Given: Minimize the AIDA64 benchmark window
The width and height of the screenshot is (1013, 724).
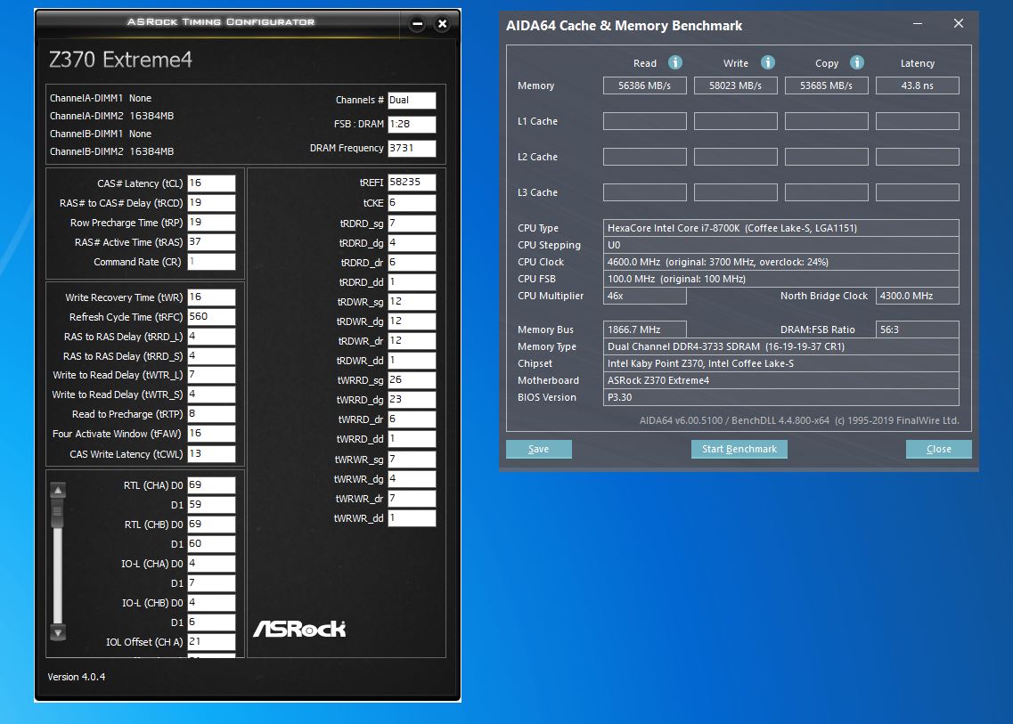Looking at the screenshot, I should click(918, 24).
